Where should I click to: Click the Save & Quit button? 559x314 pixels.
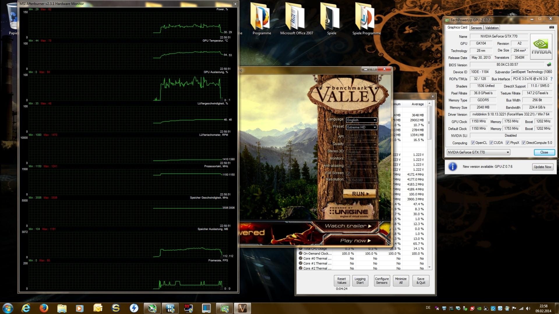pyautogui.click(x=421, y=281)
